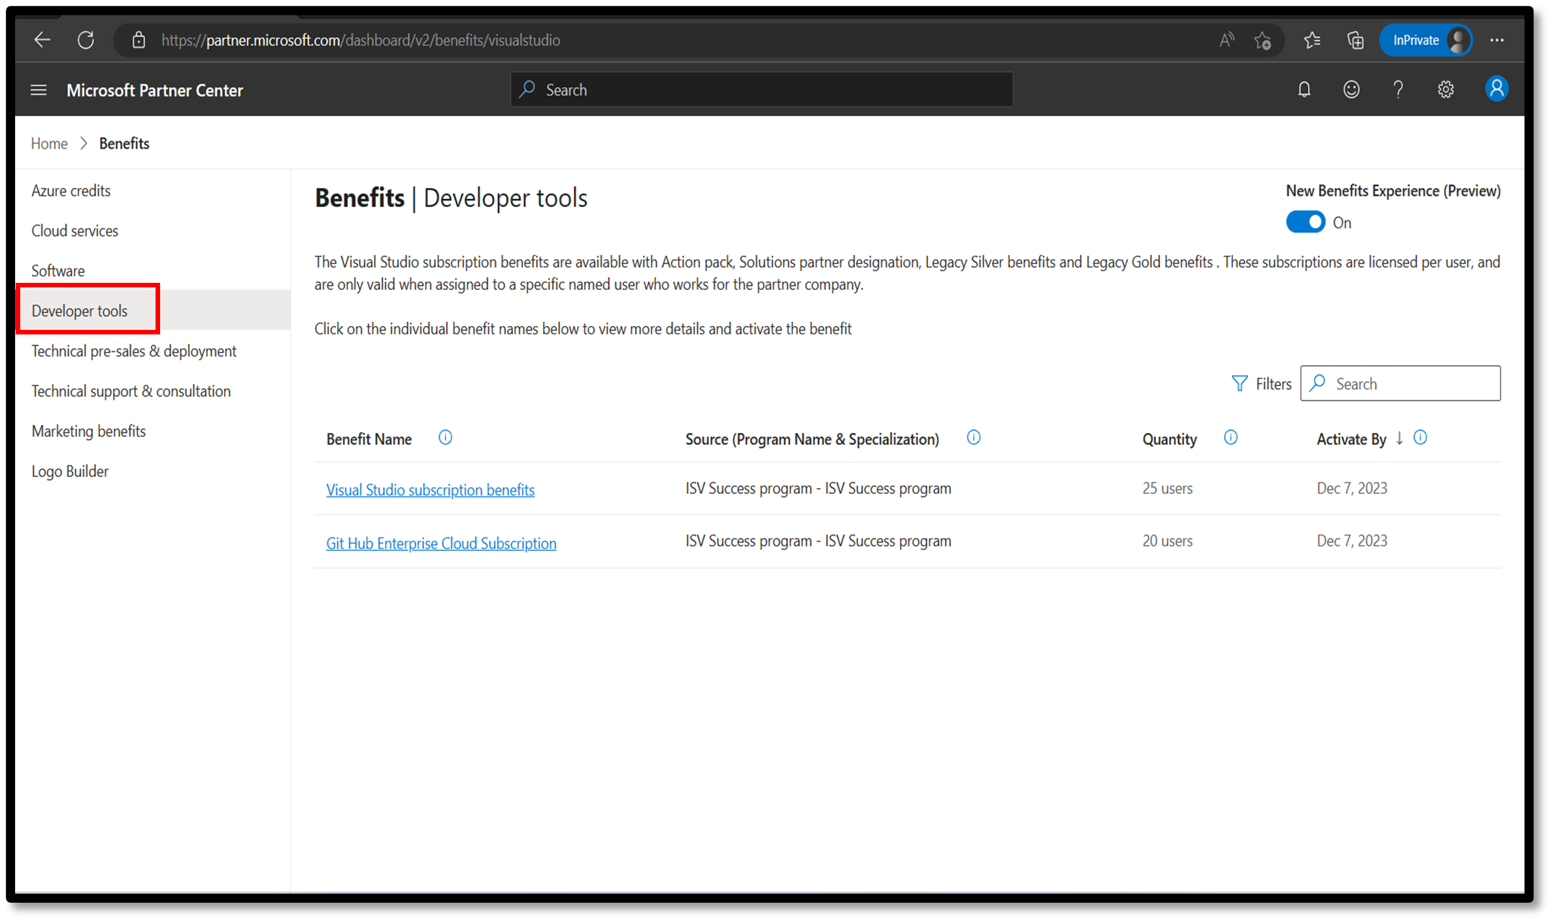Image resolution: width=1552 pixels, height=921 pixels.
Task: Click the smiley feedback icon
Action: (1351, 90)
